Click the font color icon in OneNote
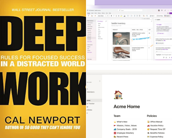172x138 pixels. pyautogui.click(x=125, y=16)
